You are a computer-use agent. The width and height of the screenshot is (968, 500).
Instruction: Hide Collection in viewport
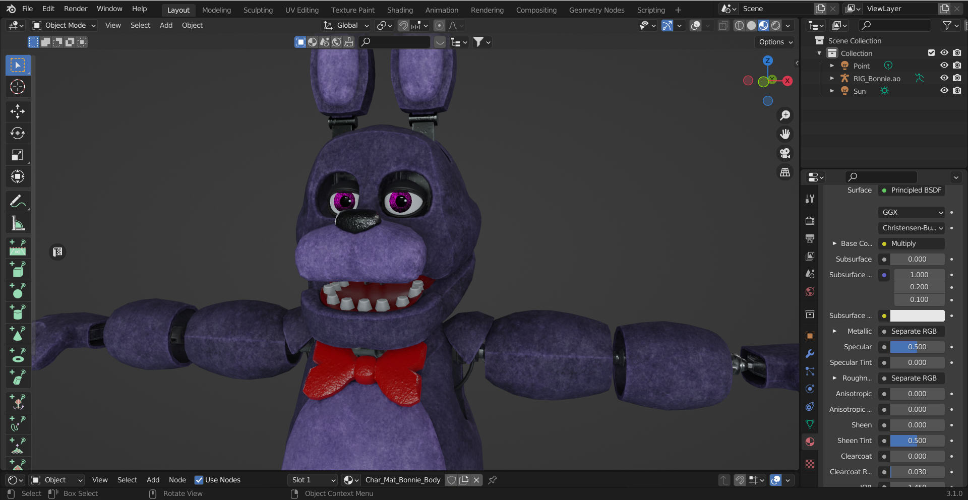pos(944,53)
